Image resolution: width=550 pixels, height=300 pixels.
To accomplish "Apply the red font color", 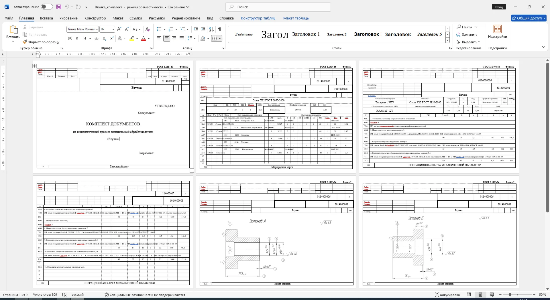I will point(144,38).
